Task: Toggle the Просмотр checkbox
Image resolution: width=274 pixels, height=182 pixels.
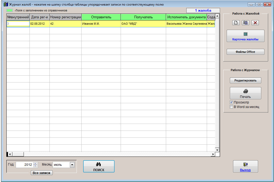Action: click(231, 102)
